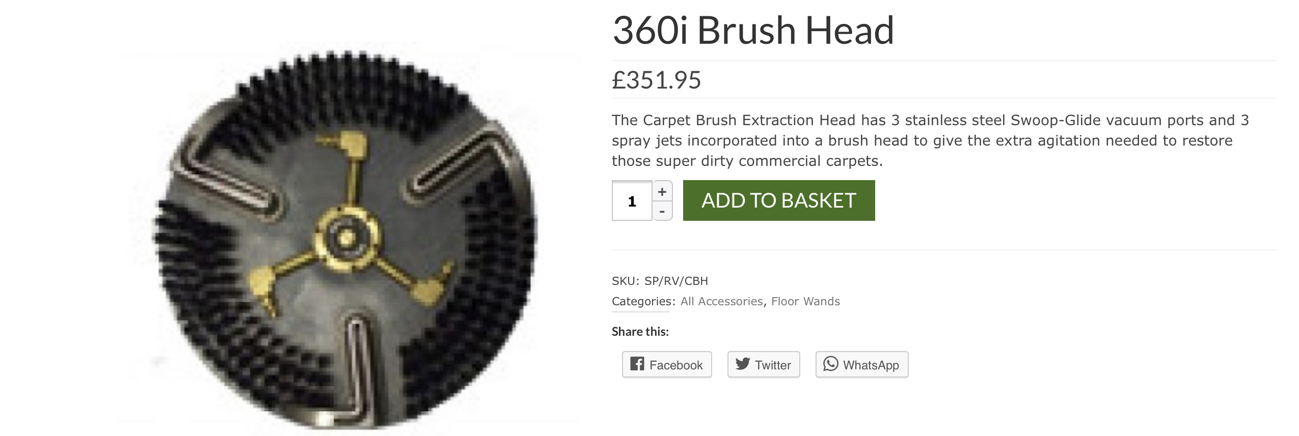This screenshot has height=436, width=1299.
Task: Click the WhatsApp logo icon
Action: pos(830,364)
